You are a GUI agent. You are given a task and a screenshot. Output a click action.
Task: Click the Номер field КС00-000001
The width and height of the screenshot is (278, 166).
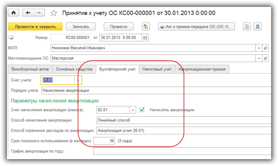(70, 38)
